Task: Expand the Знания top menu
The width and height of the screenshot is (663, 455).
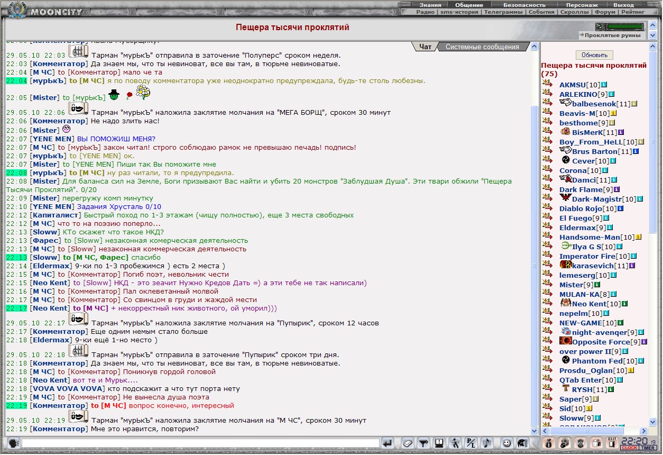Action: point(431,5)
